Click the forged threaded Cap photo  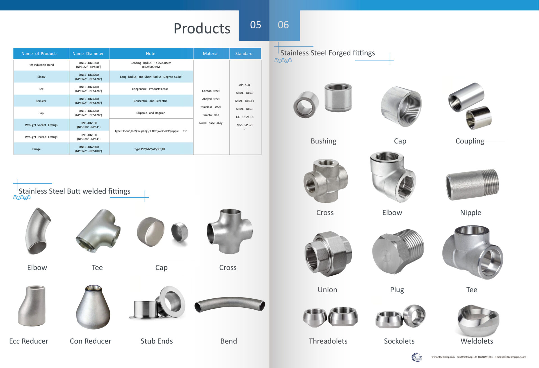pos(401,106)
